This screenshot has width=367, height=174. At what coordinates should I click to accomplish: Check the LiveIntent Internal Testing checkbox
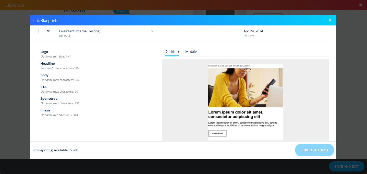coord(37,31)
